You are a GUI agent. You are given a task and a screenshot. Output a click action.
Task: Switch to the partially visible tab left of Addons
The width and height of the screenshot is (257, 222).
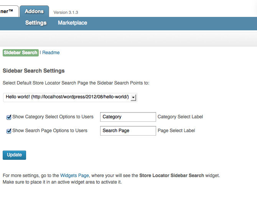[8, 11]
